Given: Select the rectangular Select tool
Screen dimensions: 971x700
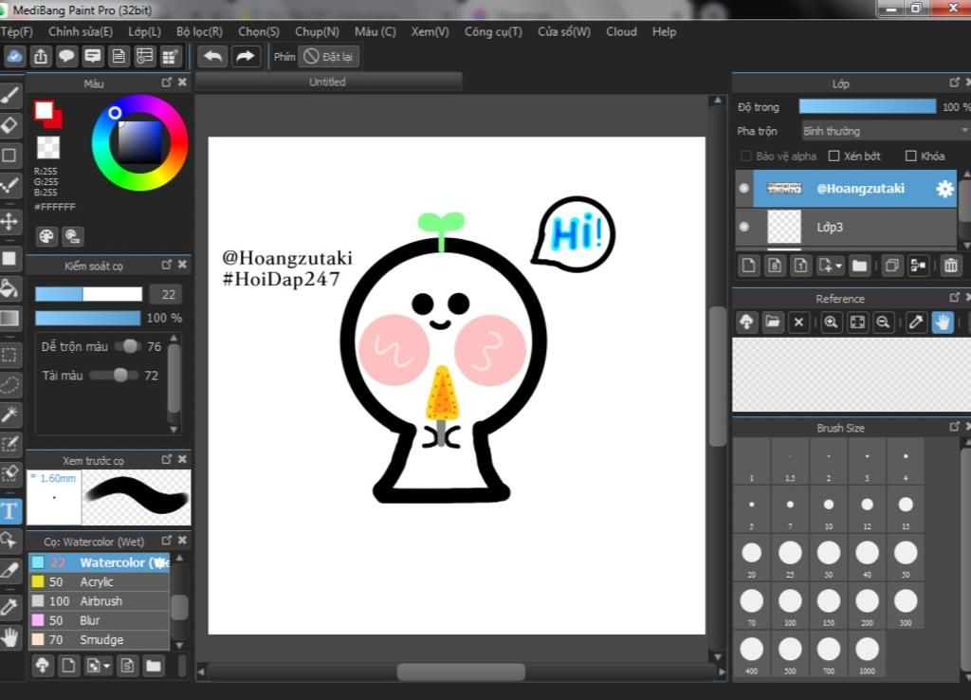Looking at the screenshot, I should tap(9, 355).
